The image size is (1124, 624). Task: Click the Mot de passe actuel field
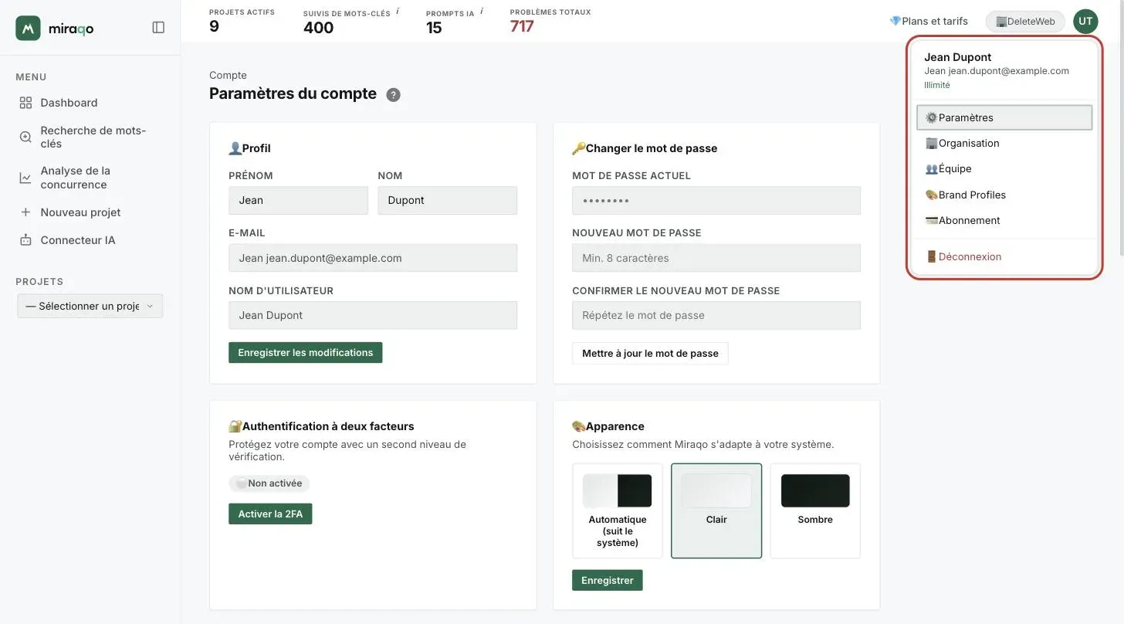716,200
